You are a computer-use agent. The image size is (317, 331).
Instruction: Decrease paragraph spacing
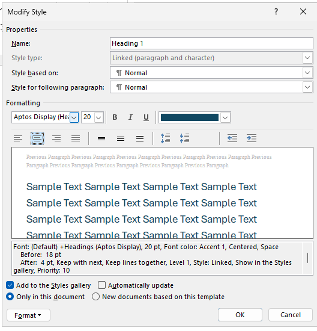(x=184, y=138)
